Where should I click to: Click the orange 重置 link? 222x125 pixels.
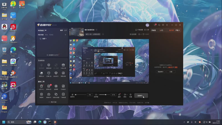click(x=176, y=67)
